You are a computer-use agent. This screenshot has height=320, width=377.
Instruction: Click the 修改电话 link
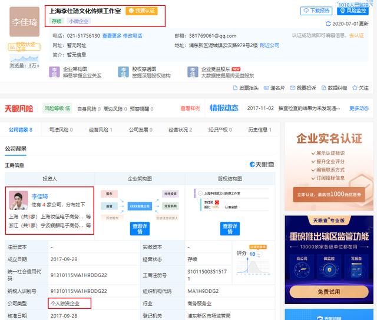(x=133, y=36)
